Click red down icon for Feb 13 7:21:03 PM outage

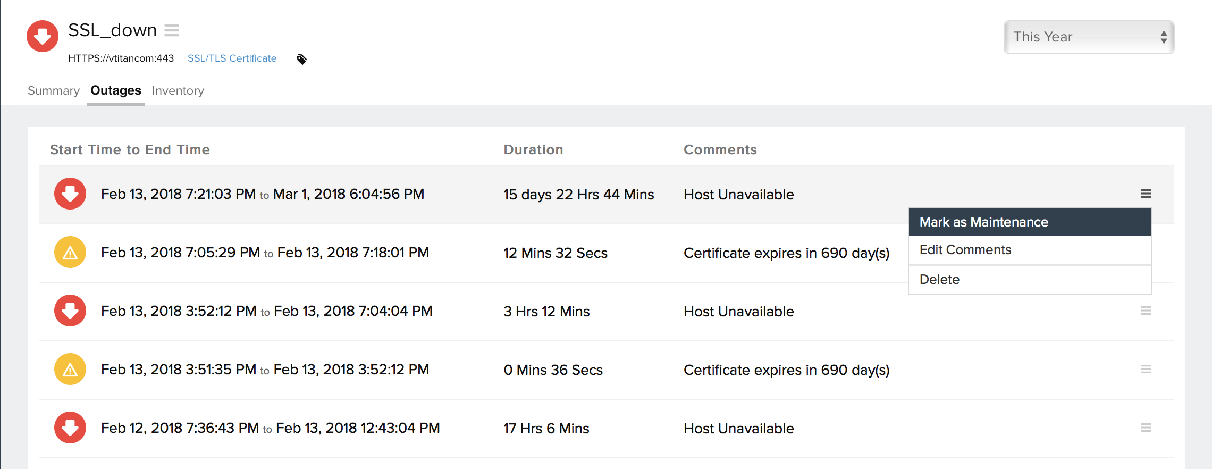70,194
